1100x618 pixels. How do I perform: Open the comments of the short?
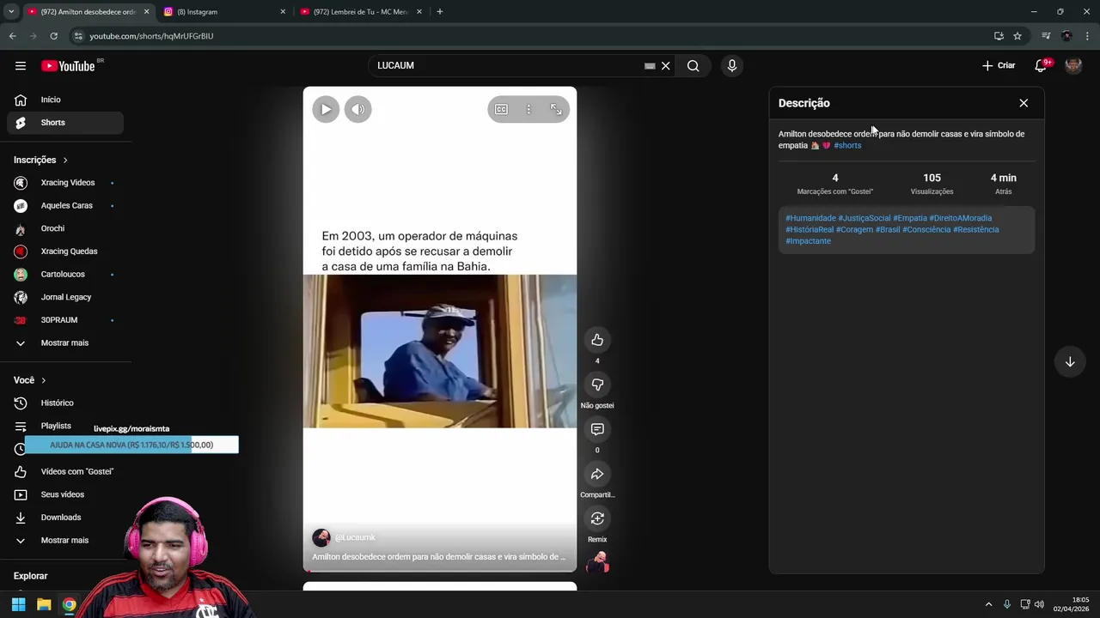tap(597, 429)
